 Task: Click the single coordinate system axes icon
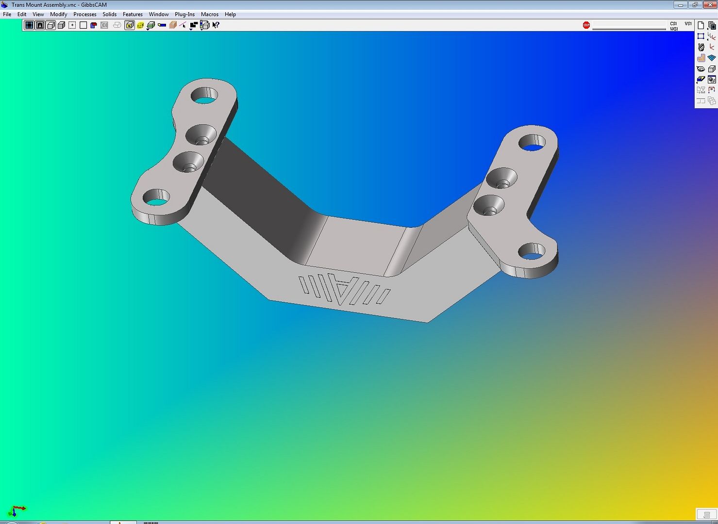(712, 47)
